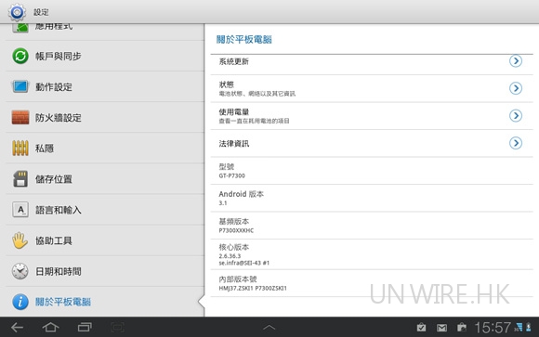Tap the Back arrow in navigation bar
Screen dimensions: 539x337
point(17,328)
